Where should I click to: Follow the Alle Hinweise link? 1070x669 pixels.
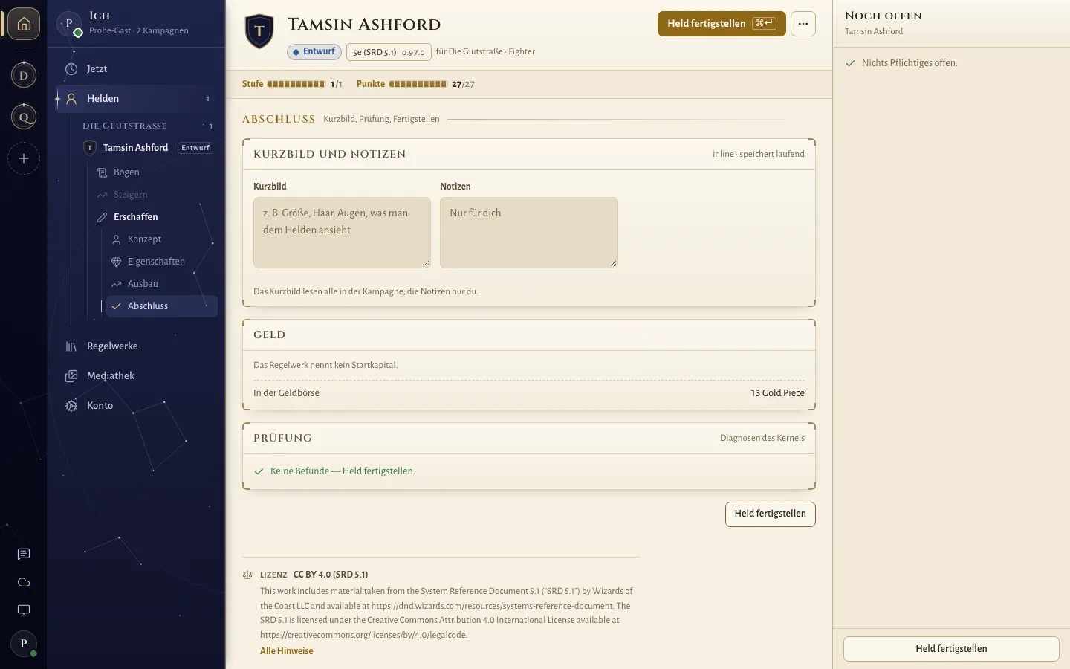pyautogui.click(x=287, y=651)
